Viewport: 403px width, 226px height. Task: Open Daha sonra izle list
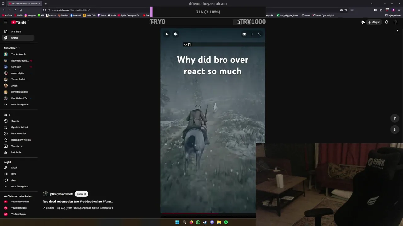(x=18, y=133)
